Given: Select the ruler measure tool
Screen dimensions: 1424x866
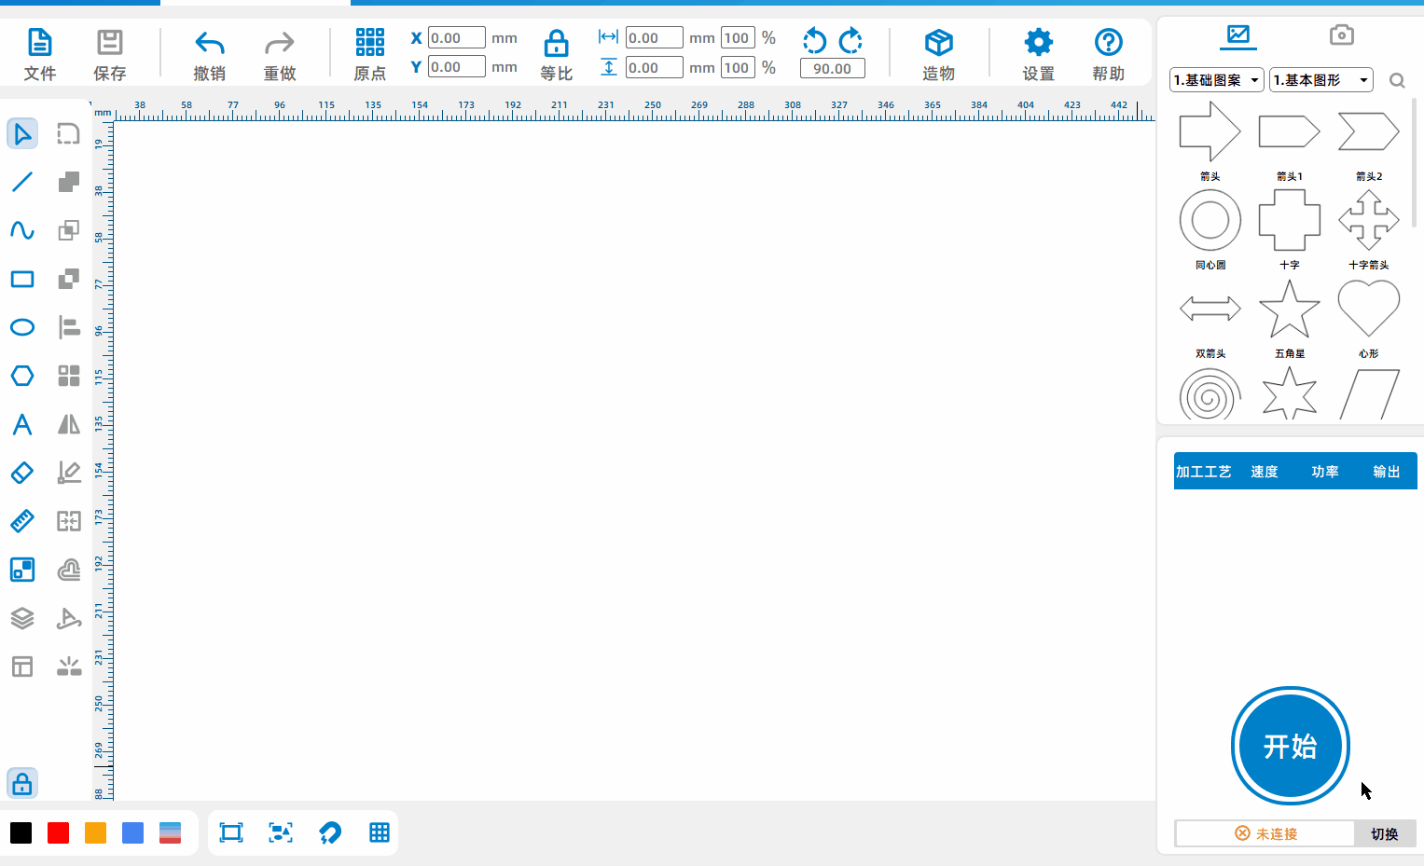Looking at the screenshot, I should point(22,521).
